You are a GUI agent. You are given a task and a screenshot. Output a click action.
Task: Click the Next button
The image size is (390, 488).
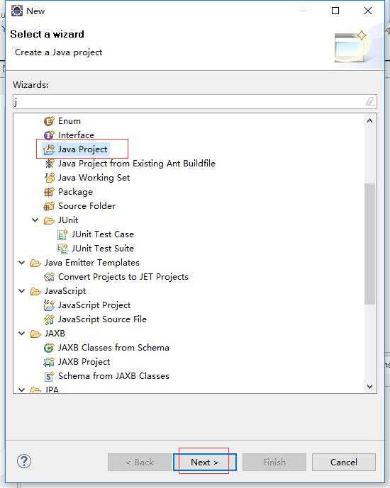click(205, 463)
